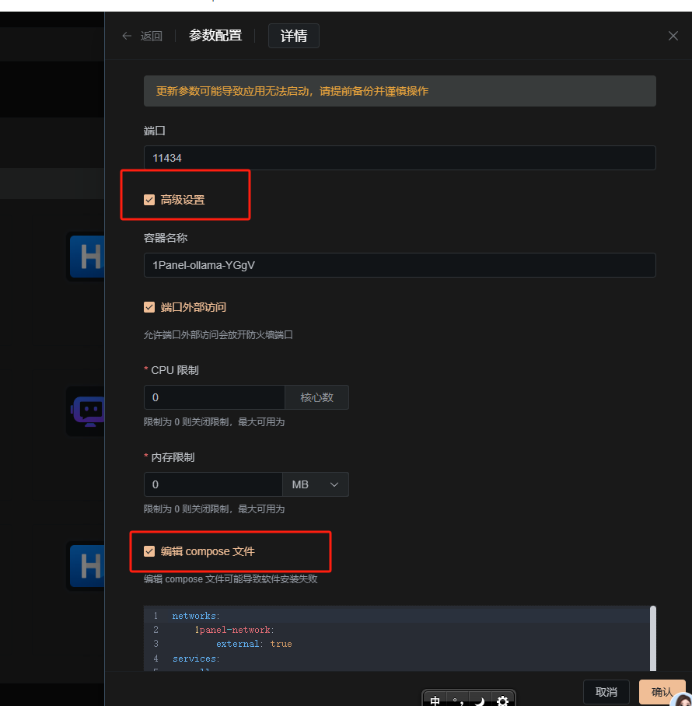Open the input-method gear settings icon
Viewport: 692px width, 706px height.
coord(502,700)
